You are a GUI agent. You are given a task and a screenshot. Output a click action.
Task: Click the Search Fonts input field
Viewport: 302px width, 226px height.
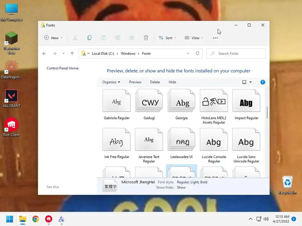[x=236, y=54]
